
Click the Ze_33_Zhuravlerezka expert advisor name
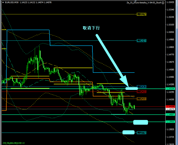coord(144,2)
